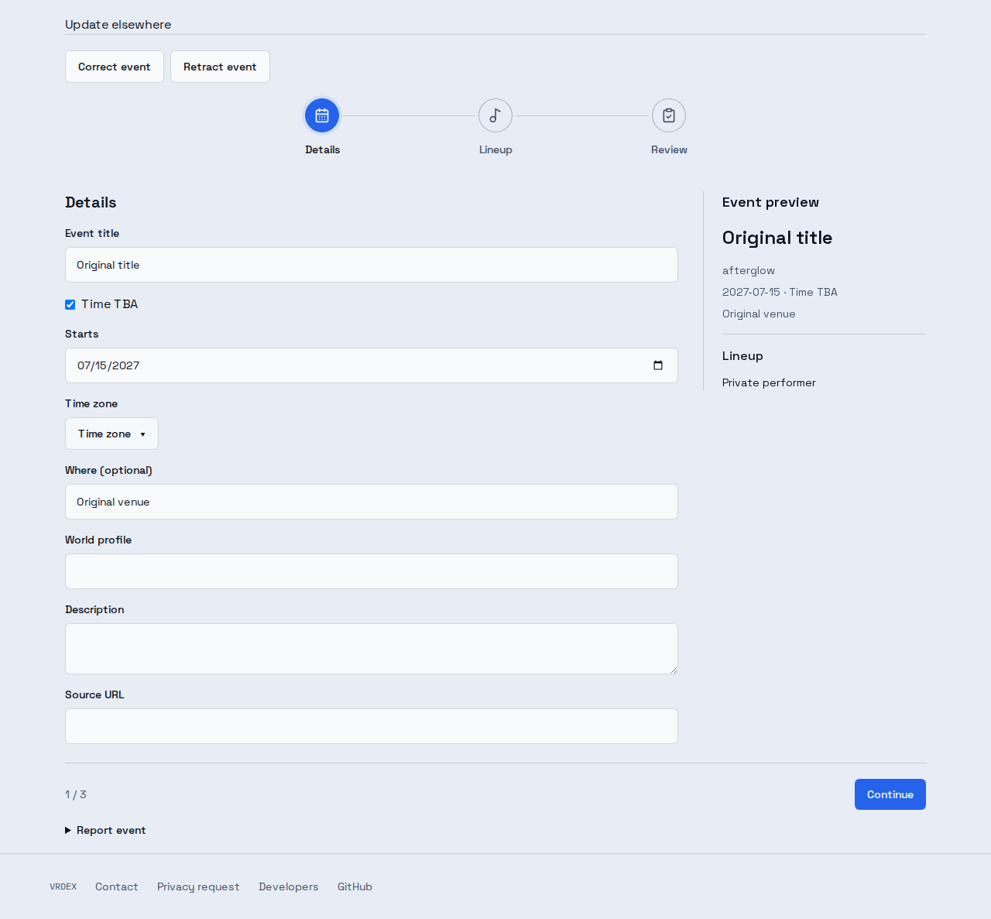Focus the Event title field
Screen dimensions: 991x919
pos(372,265)
